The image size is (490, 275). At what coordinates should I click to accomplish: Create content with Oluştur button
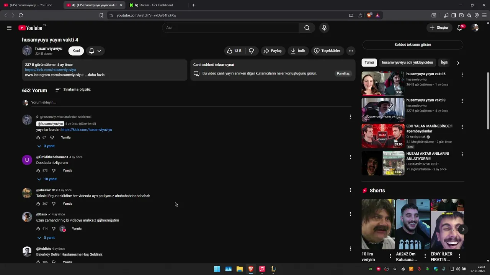point(439,27)
